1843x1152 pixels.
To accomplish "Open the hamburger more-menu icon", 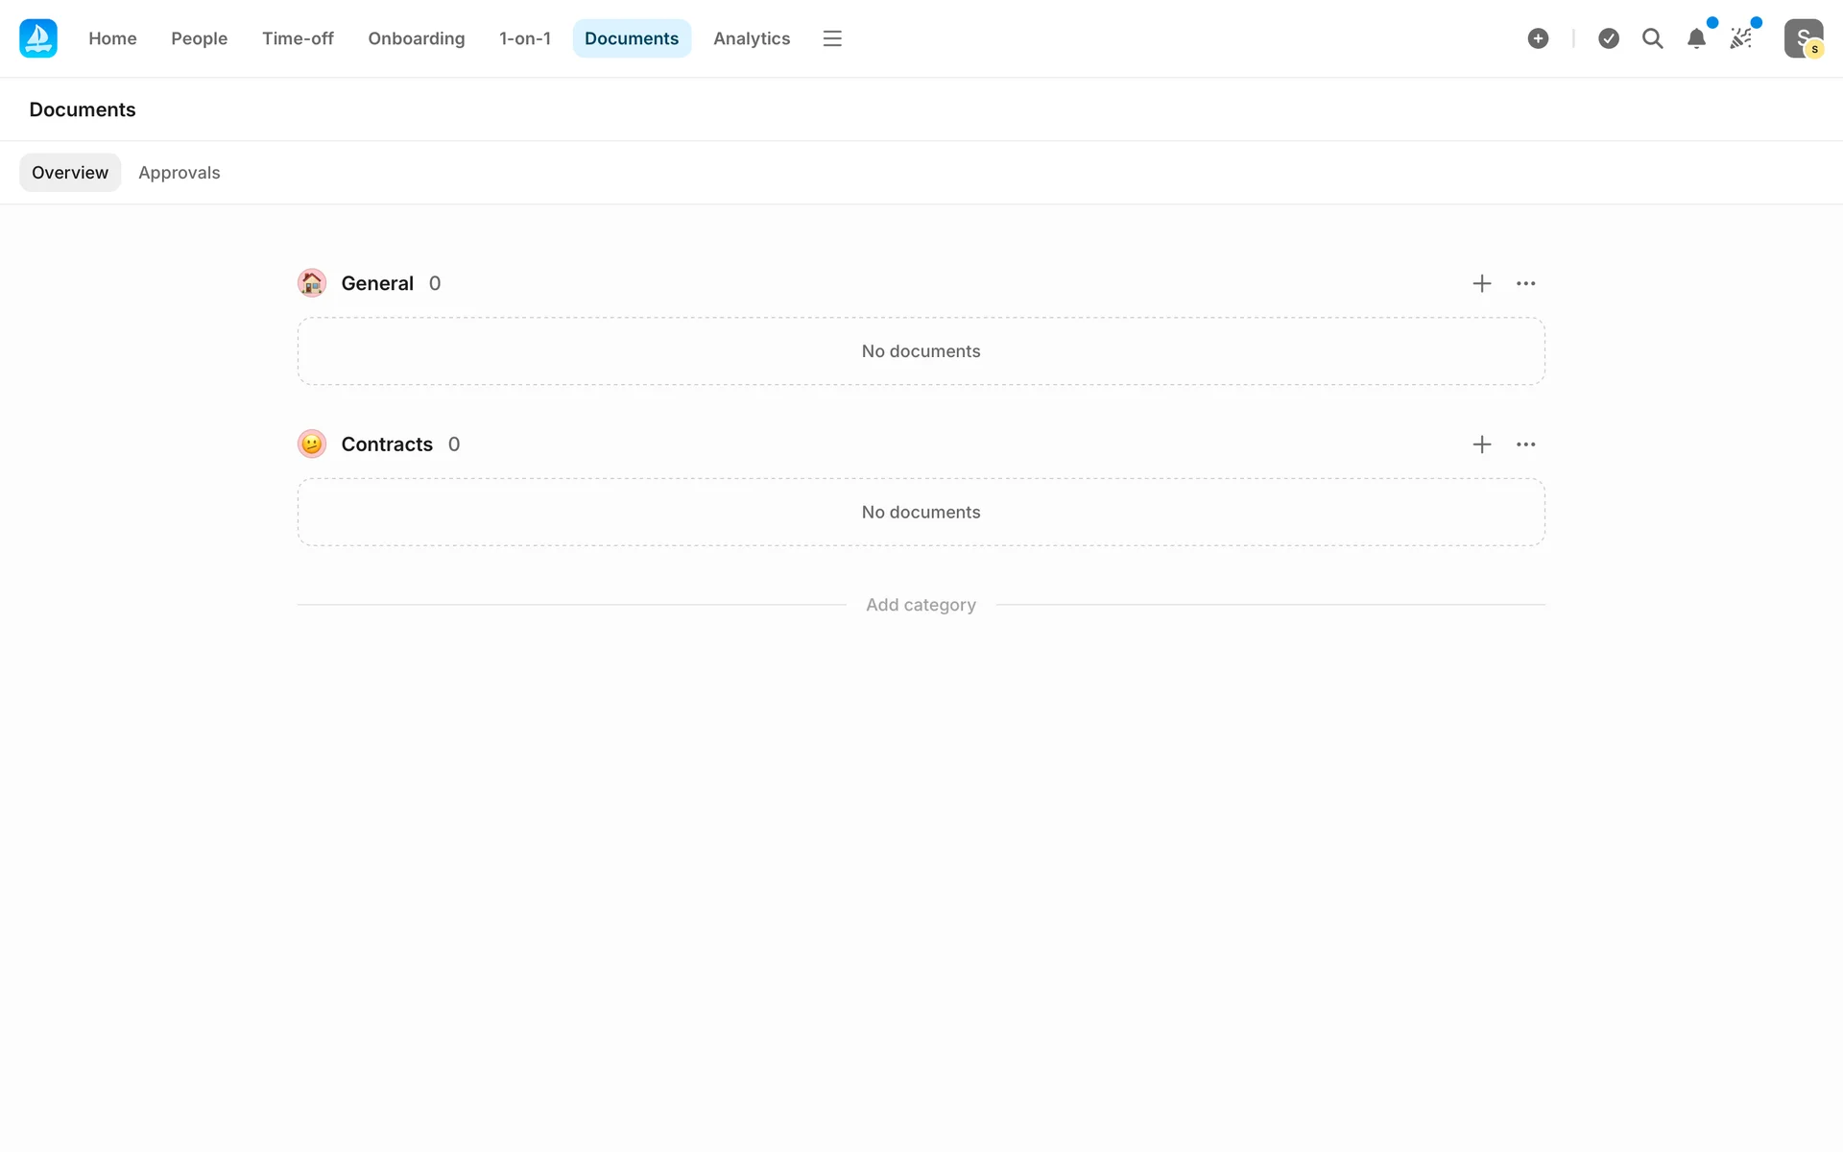I will click(832, 38).
